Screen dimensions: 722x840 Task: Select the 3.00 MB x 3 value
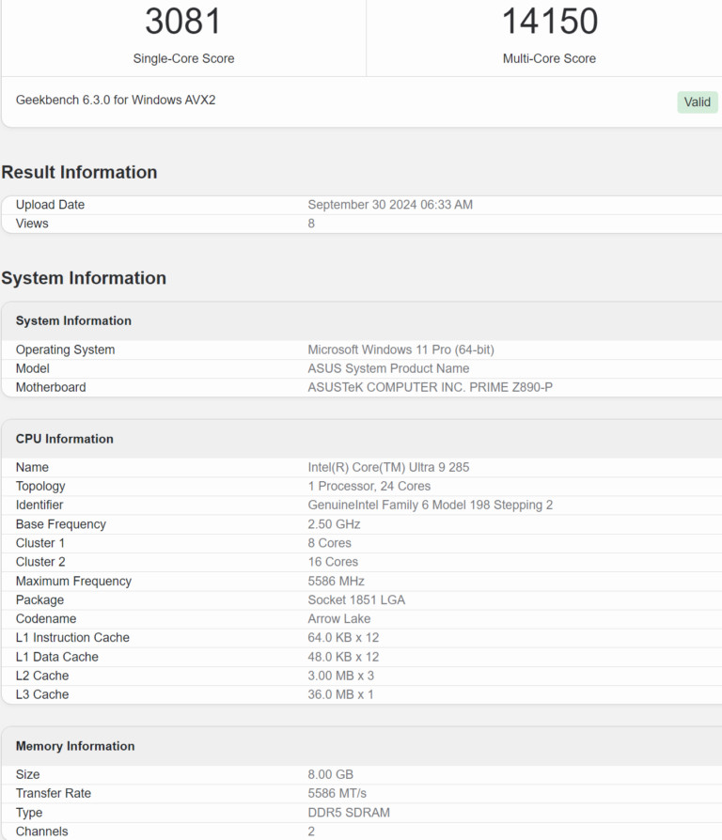click(341, 676)
